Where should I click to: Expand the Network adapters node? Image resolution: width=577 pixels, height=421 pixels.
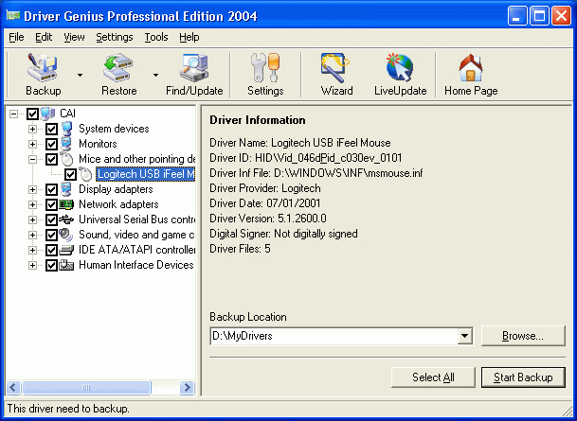[32, 204]
